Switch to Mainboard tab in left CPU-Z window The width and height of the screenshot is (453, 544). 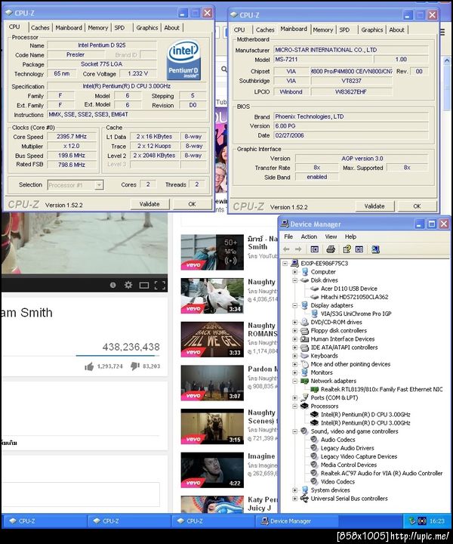click(x=69, y=28)
